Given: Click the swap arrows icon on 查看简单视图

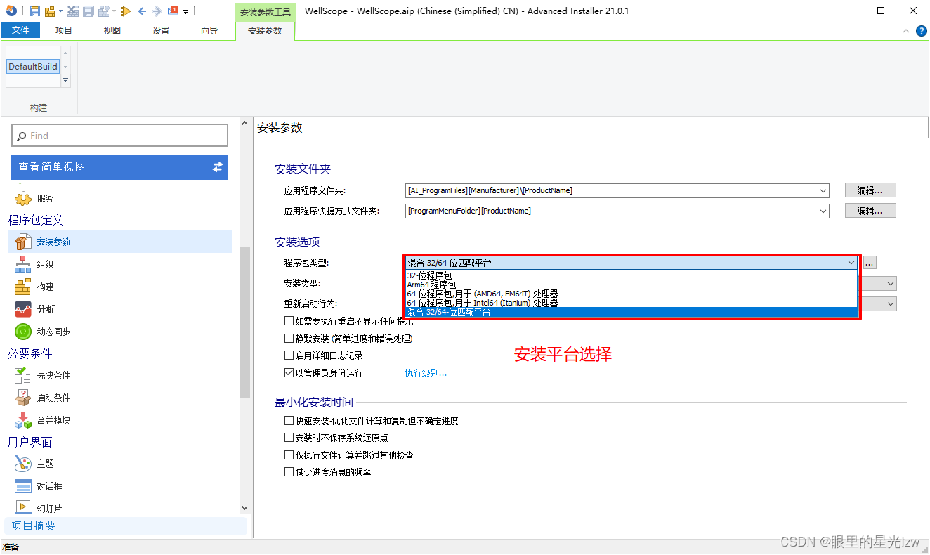Looking at the screenshot, I should (218, 166).
